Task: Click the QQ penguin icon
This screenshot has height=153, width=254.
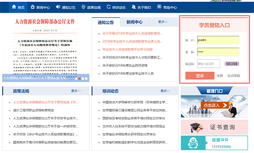Action: pos(193,143)
